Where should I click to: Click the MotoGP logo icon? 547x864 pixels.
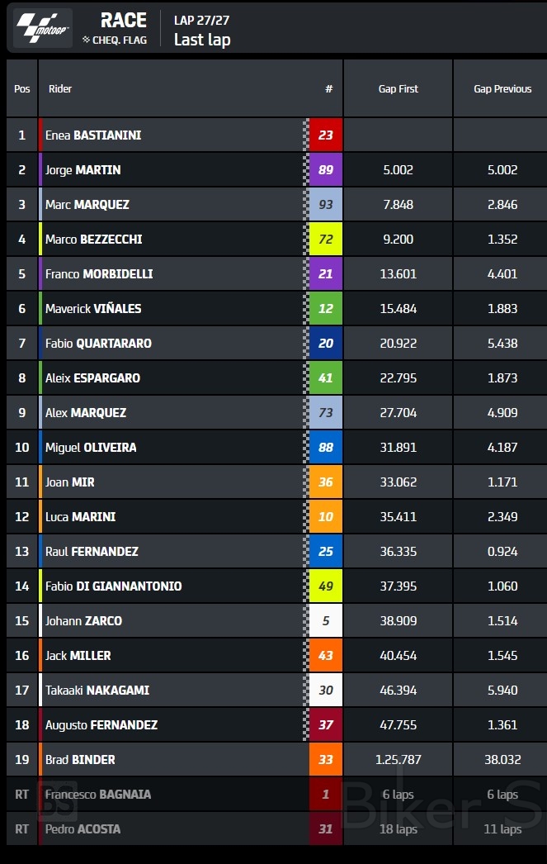click(x=44, y=28)
